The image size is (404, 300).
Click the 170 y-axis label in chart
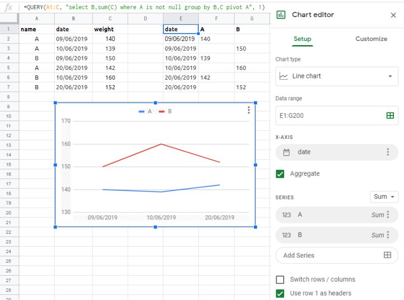66,121
